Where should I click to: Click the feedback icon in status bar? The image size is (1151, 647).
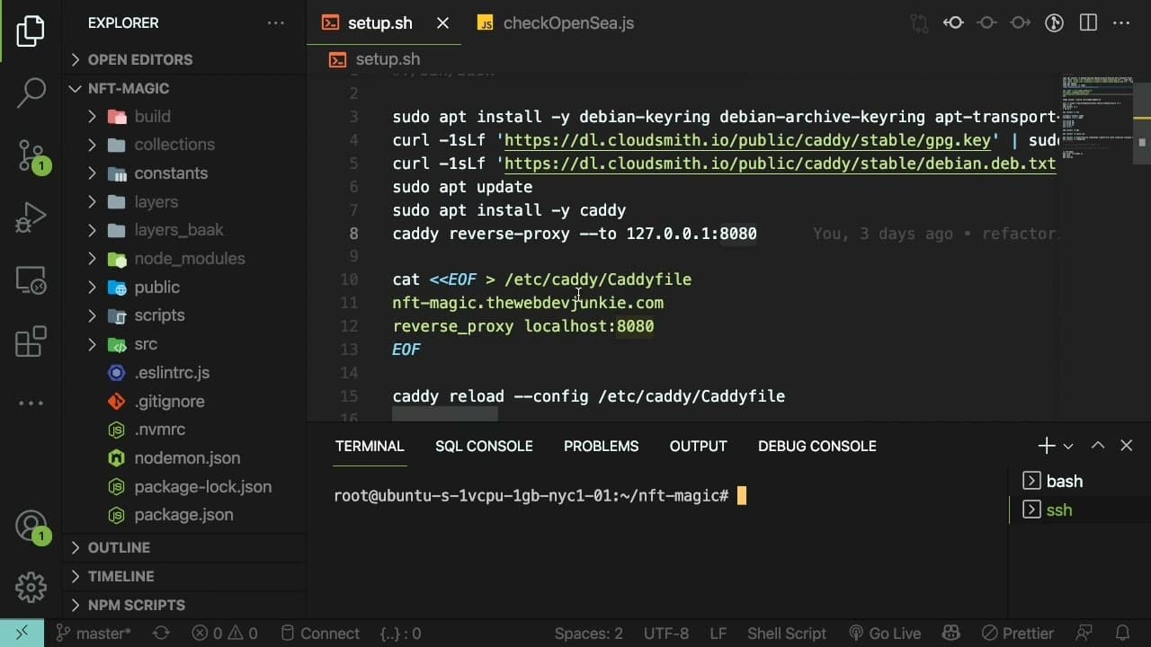(x=1085, y=634)
